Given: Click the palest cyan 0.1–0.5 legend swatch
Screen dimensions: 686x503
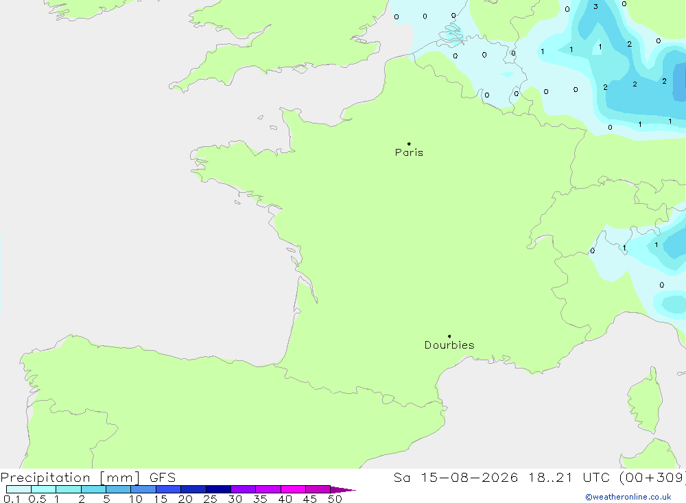Looking at the screenshot, I should (x=19, y=489).
